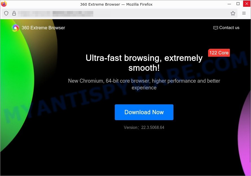This screenshot has height=176, width=251.
Task: Close the Firefox window
Action: [247, 4]
